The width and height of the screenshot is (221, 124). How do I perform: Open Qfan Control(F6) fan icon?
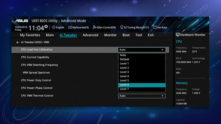(x=95, y=27)
